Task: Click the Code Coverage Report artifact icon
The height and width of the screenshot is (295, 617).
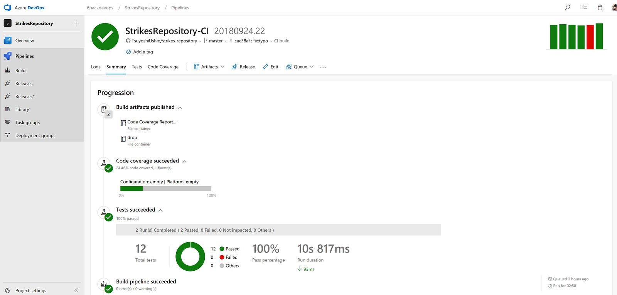Action: (123, 123)
